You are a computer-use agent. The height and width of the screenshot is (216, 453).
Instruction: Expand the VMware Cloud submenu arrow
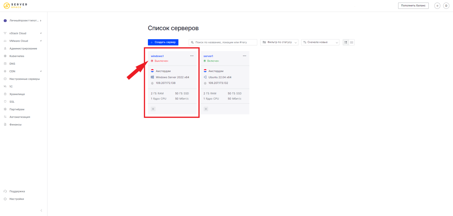[x=41, y=41]
